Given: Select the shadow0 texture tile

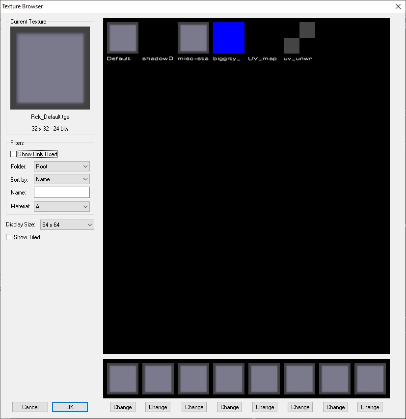Looking at the screenshot, I should pyautogui.click(x=158, y=38).
